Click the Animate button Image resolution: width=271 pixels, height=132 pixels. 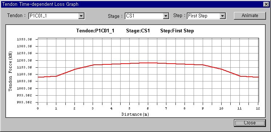coord(250,16)
